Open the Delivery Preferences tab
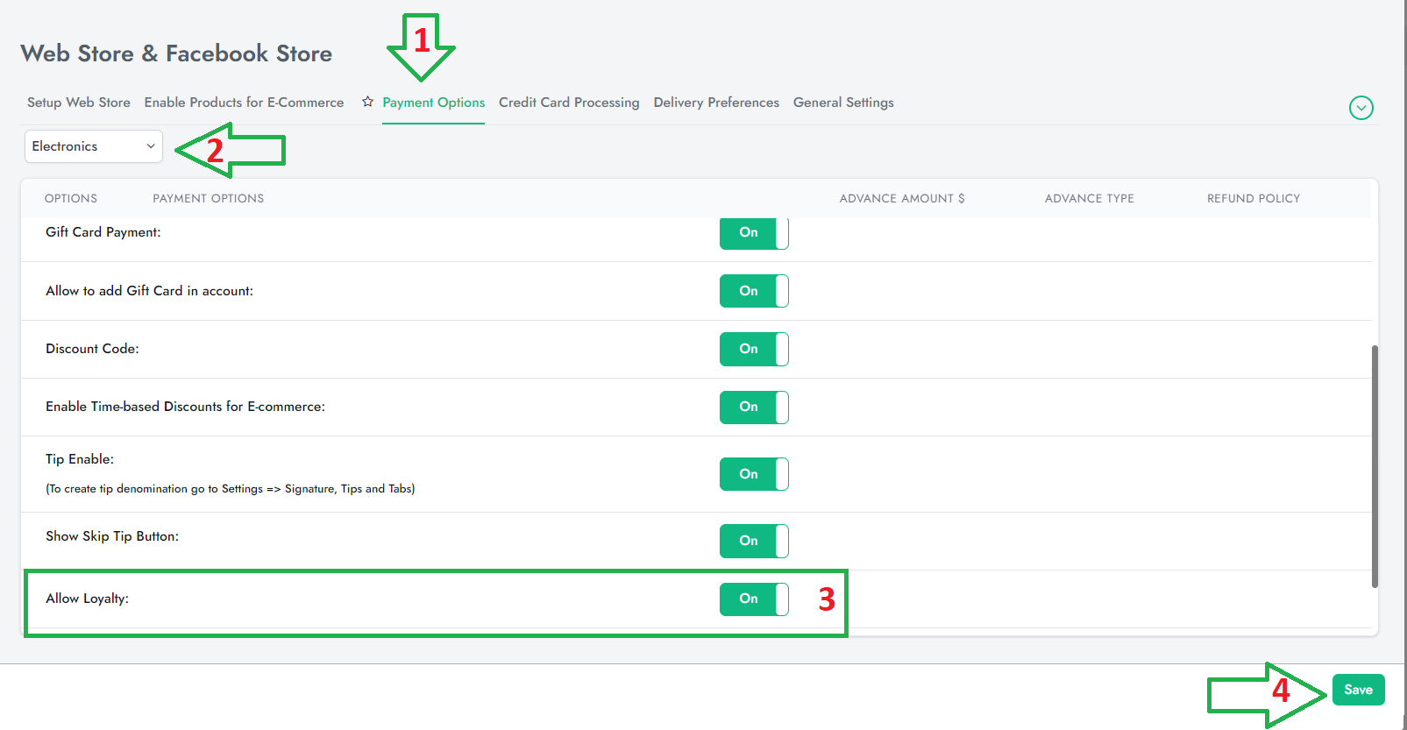 click(715, 103)
